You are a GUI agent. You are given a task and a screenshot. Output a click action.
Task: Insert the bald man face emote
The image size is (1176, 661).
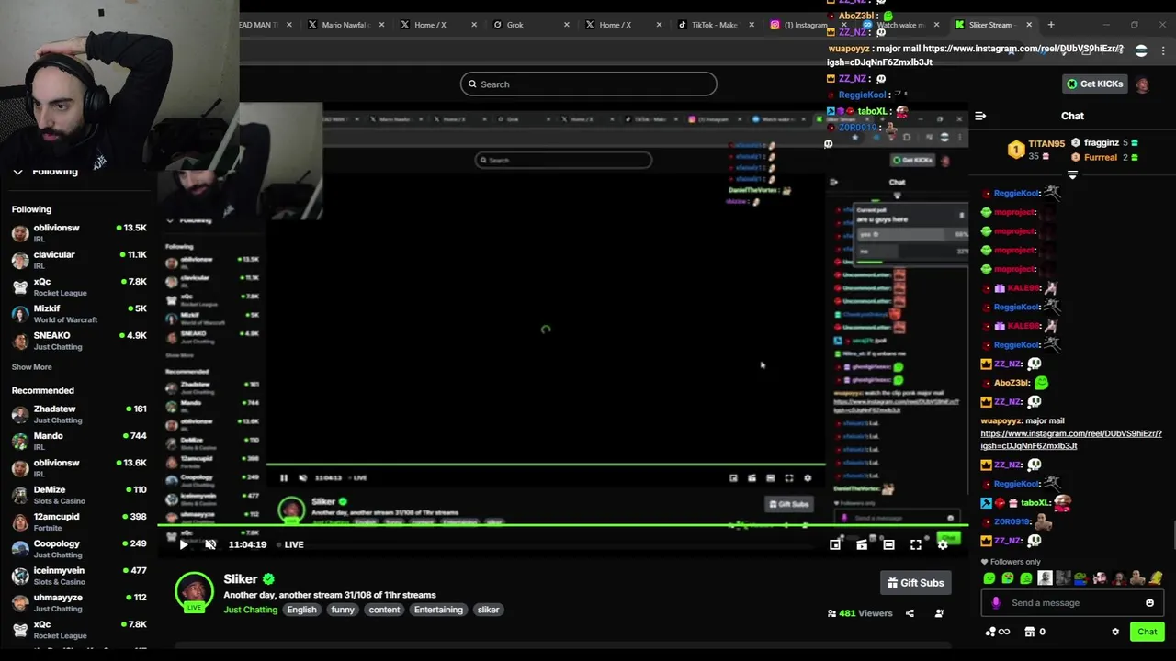pos(1045,578)
